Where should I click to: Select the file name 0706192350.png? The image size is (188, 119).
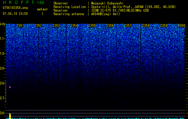pos(15,8)
